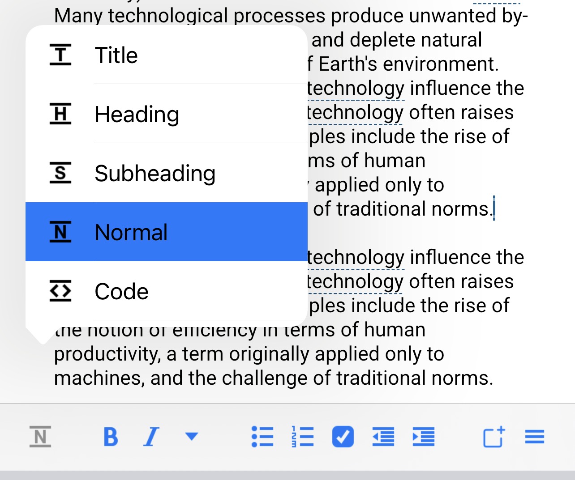The width and height of the screenshot is (575, 480).
Task: Click the Subheading S icon
Action: [x=60, y=173]
